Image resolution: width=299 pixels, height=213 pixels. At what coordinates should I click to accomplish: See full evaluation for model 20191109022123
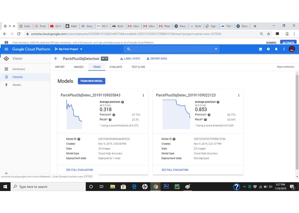175,170
